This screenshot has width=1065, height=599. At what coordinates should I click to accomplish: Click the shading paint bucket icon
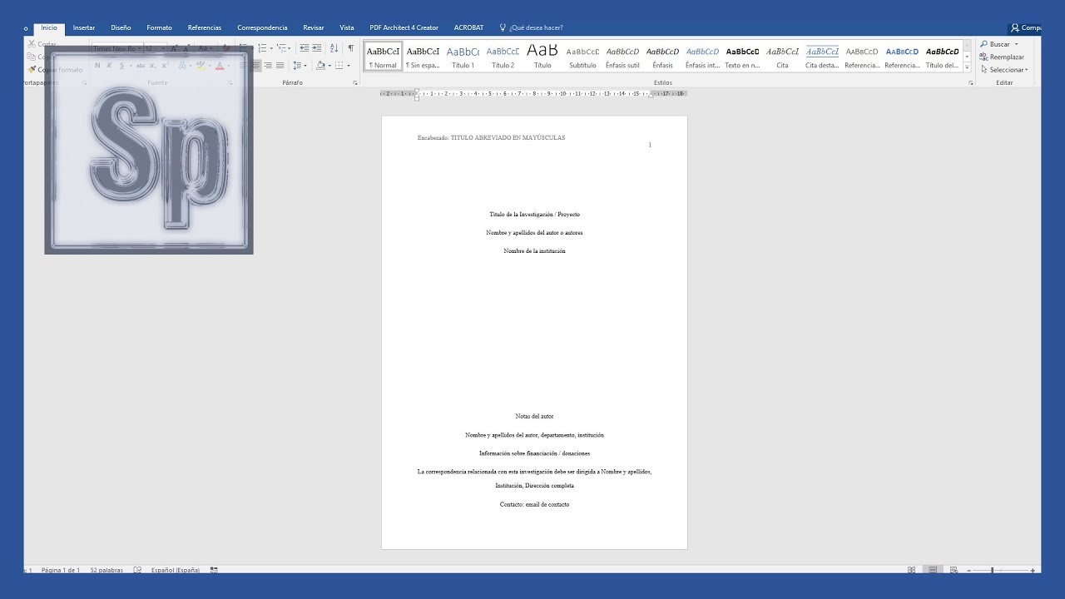click(x=321, y=65)
